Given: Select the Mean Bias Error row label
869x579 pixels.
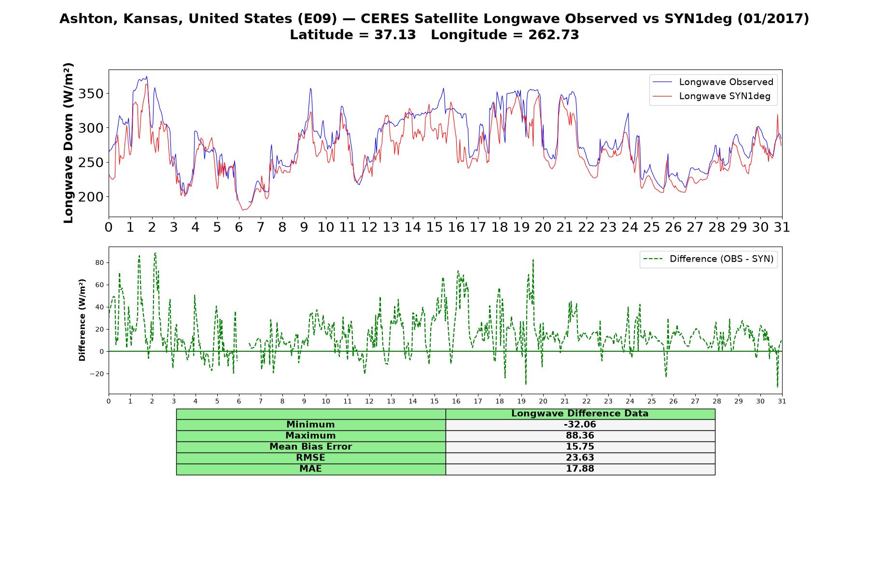Looking at the screenshot, I should [x=310, y=447].
